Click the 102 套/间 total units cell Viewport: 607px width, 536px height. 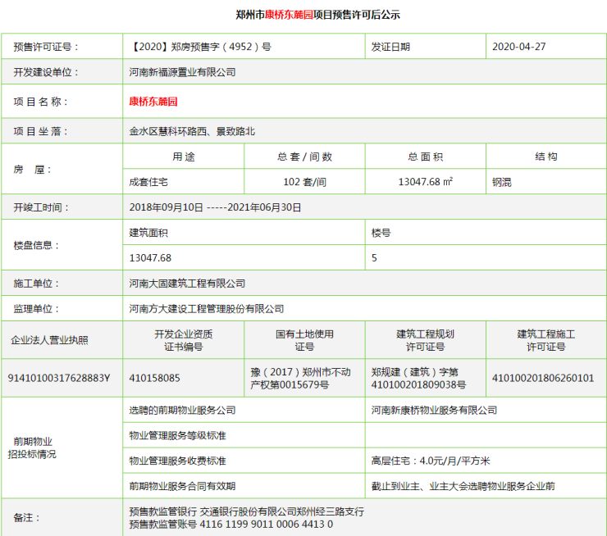pyautogui.click(x=304, y=183)
